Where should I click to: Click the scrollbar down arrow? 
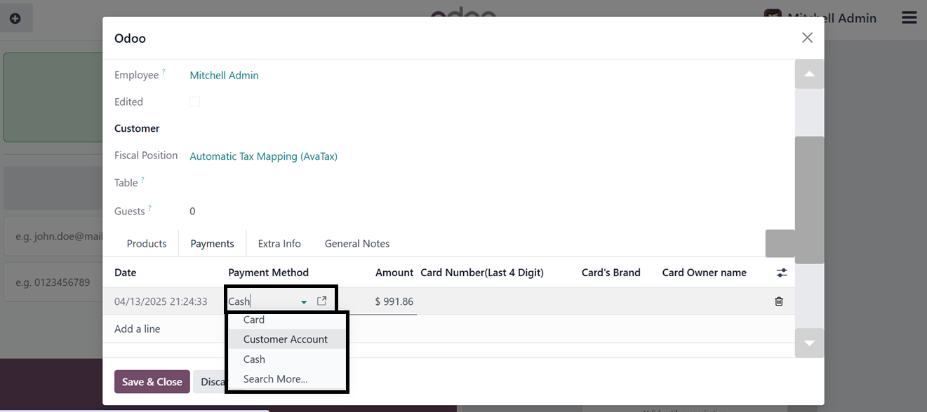click(x=809, y=343)
